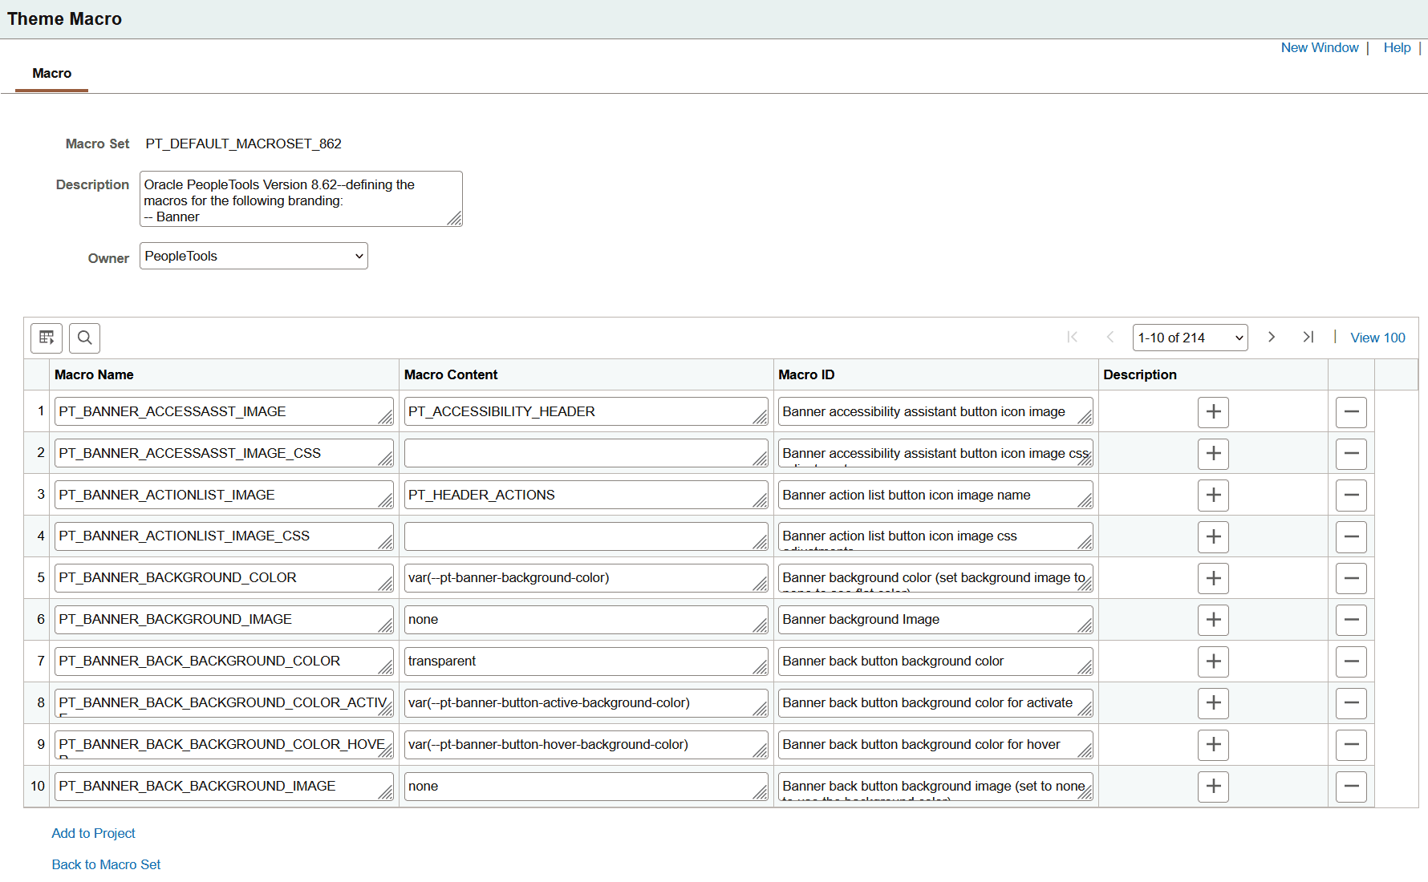
Task: Add a row after PT_BANNER_BACKGROUND_COLOR
Action: 1213,578
